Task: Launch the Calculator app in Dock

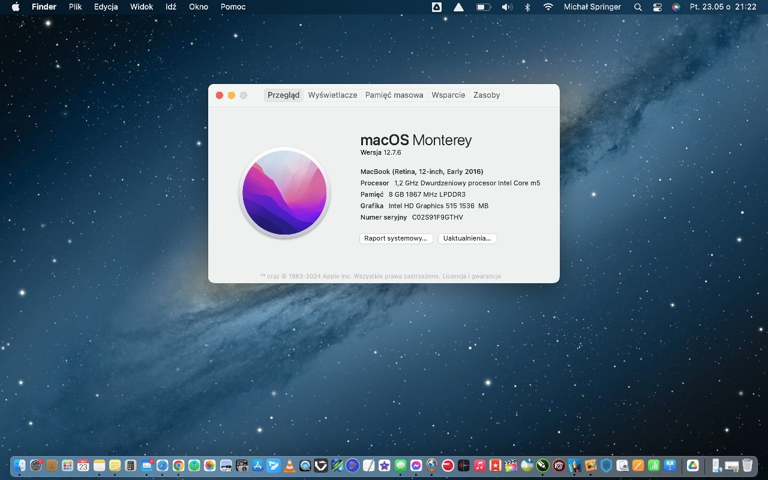Action: click(130, 465)
